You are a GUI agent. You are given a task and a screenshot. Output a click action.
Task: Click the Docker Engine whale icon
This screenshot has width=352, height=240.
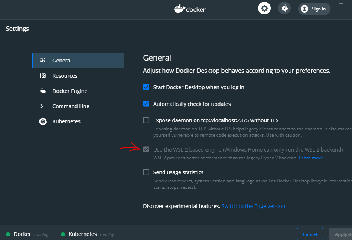pos(43,91)
